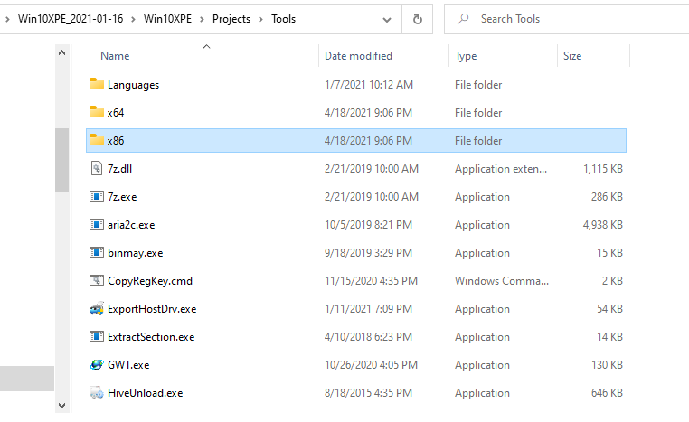Click the navigation pane scrollbar thumb
The width and height of the screenshot is (689, 422).
[62, 160]
